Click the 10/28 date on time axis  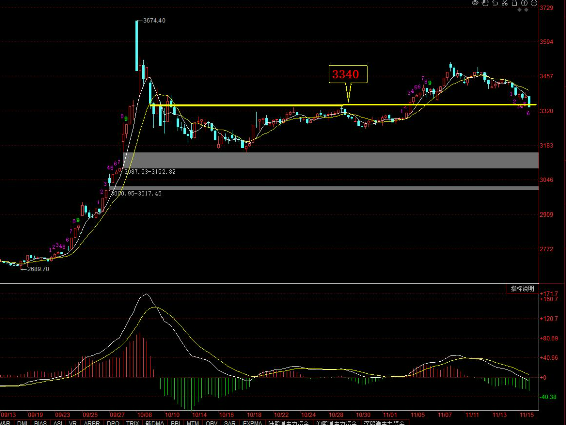click(336, 415)
